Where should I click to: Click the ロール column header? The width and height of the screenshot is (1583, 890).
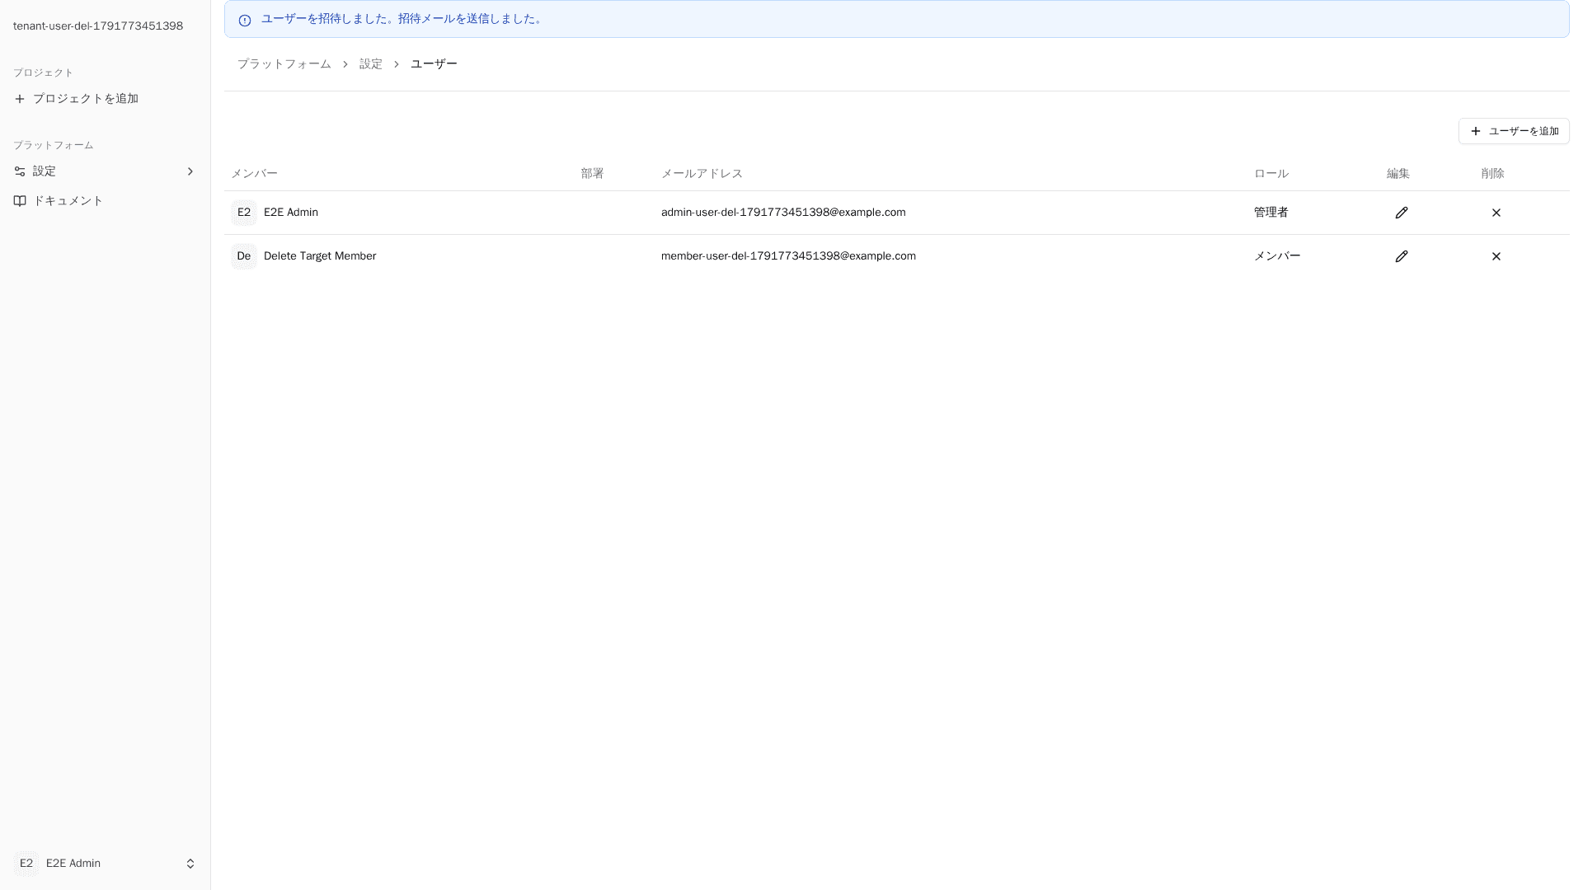pos(1271,174)
